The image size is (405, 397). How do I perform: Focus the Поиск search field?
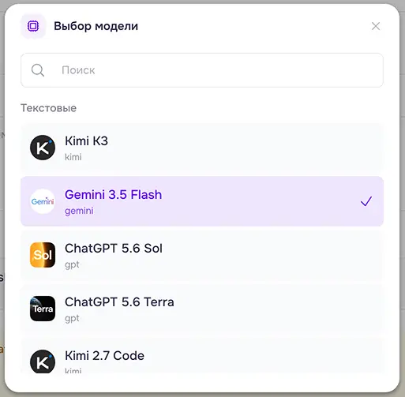point(202,70)
